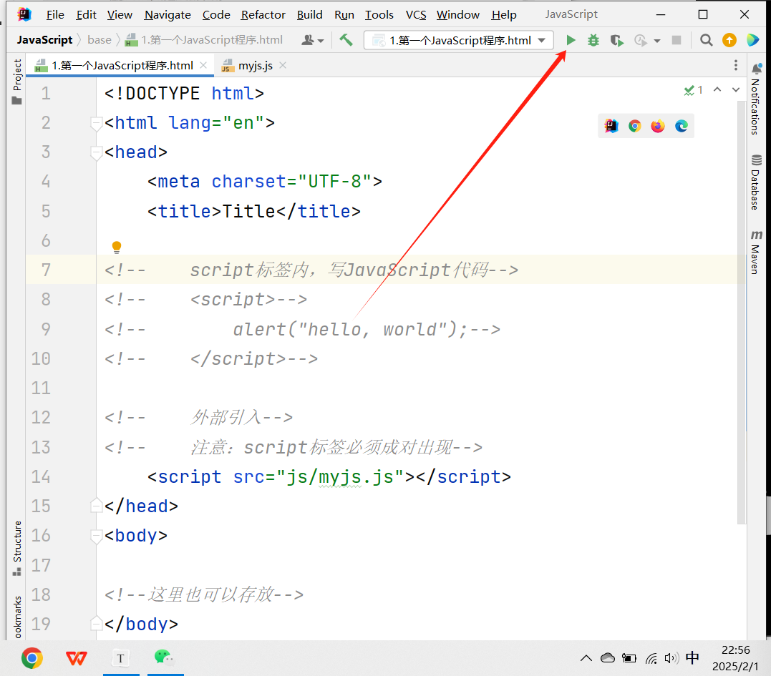Click the stop process square icon
771x676 pixels.
click(677, 40)
